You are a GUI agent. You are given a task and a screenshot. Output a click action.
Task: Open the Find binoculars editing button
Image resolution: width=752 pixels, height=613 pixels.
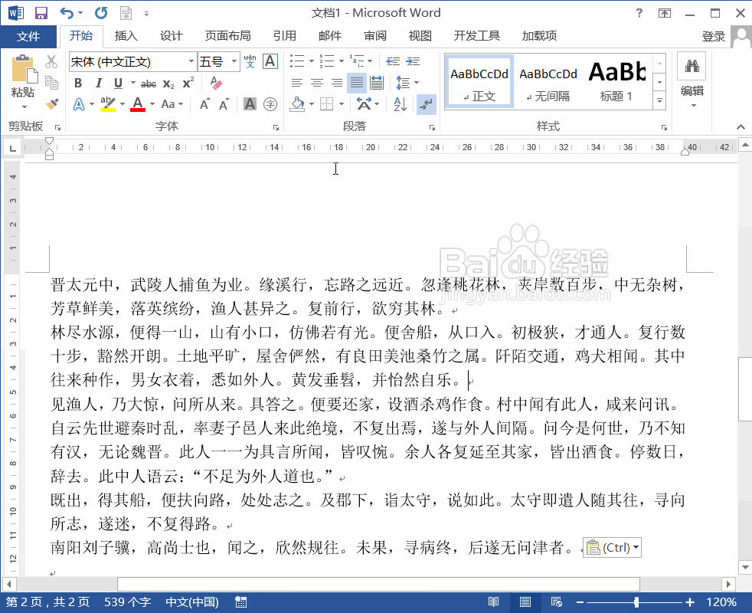coord(692,66)
